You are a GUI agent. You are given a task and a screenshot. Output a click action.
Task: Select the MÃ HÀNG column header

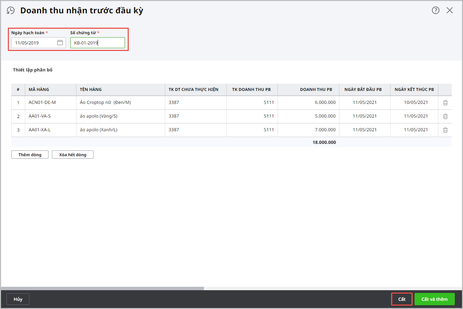(39, 90)
